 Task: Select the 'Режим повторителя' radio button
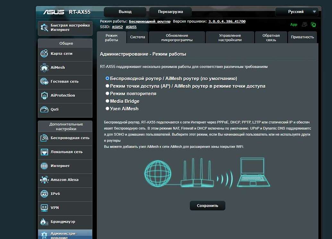click(x=107, y=94)
